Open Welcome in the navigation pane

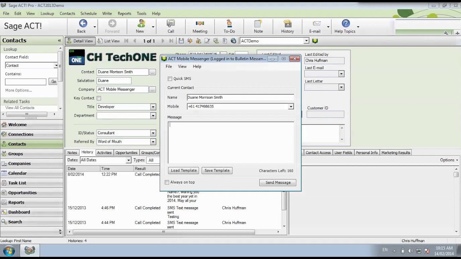[32, 124]
